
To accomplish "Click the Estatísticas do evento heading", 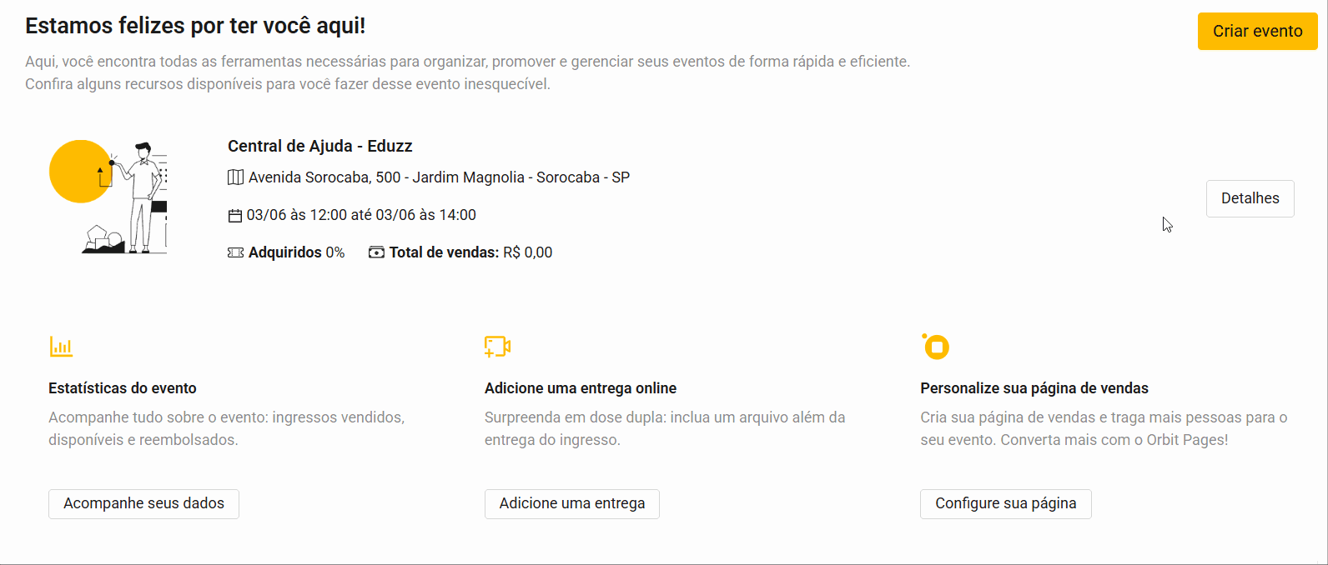I will point(123,388).
